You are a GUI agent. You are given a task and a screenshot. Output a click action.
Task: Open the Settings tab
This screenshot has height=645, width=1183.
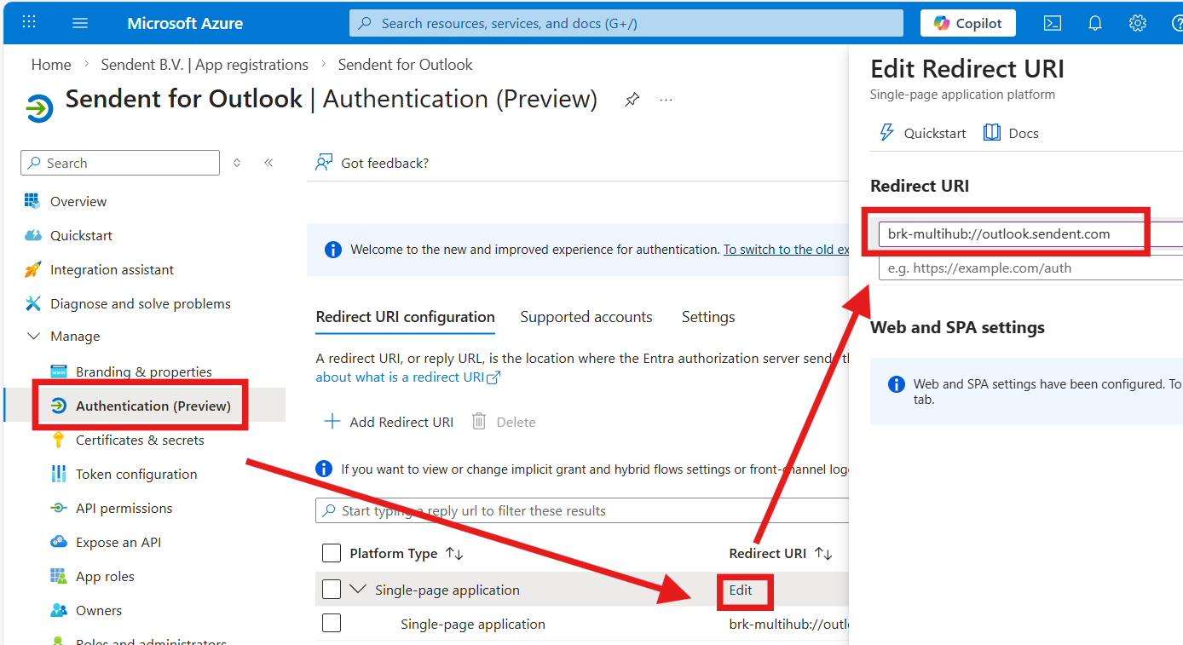[708, 317]
